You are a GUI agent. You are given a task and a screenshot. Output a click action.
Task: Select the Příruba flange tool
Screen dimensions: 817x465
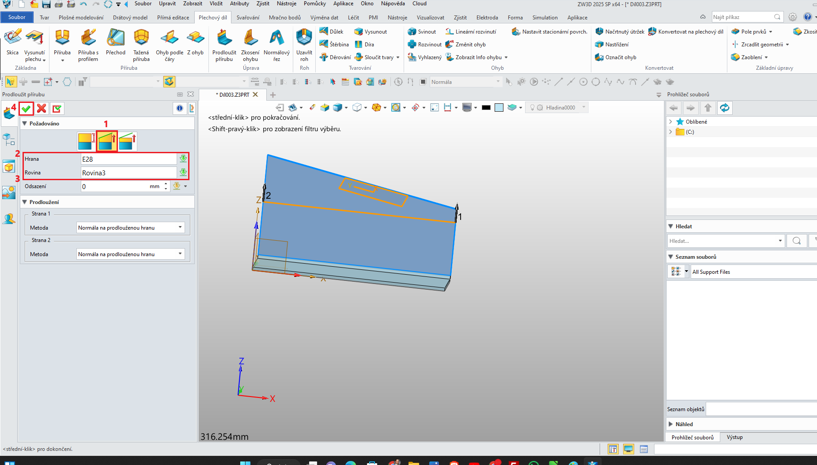pos(62,44)
